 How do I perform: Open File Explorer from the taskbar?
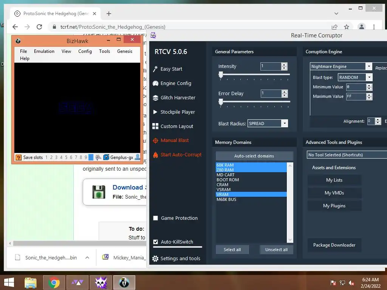31,282
